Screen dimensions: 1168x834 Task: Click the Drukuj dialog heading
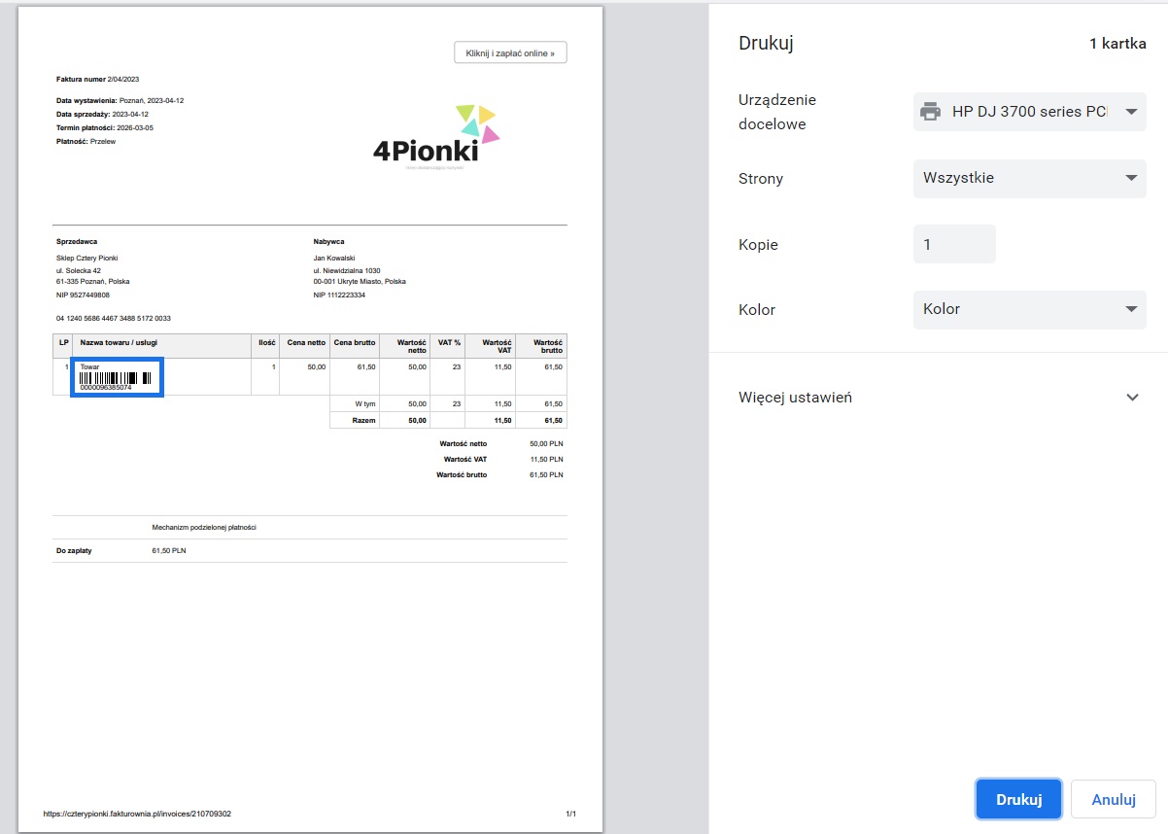pyautogui.click(x=767, y=44)
